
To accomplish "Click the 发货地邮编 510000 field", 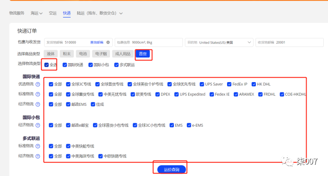I will [x=78, y=42].
